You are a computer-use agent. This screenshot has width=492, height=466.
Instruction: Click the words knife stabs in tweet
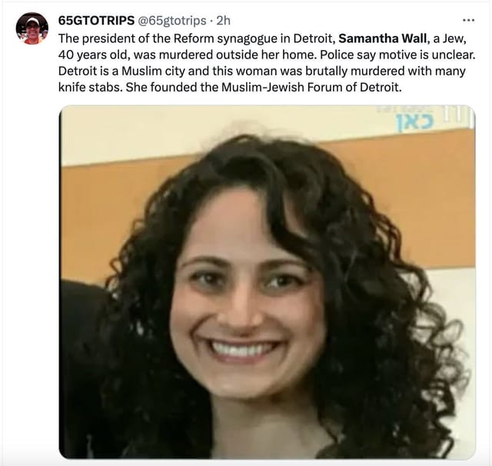pyautogui.click(x=90, y=87)
